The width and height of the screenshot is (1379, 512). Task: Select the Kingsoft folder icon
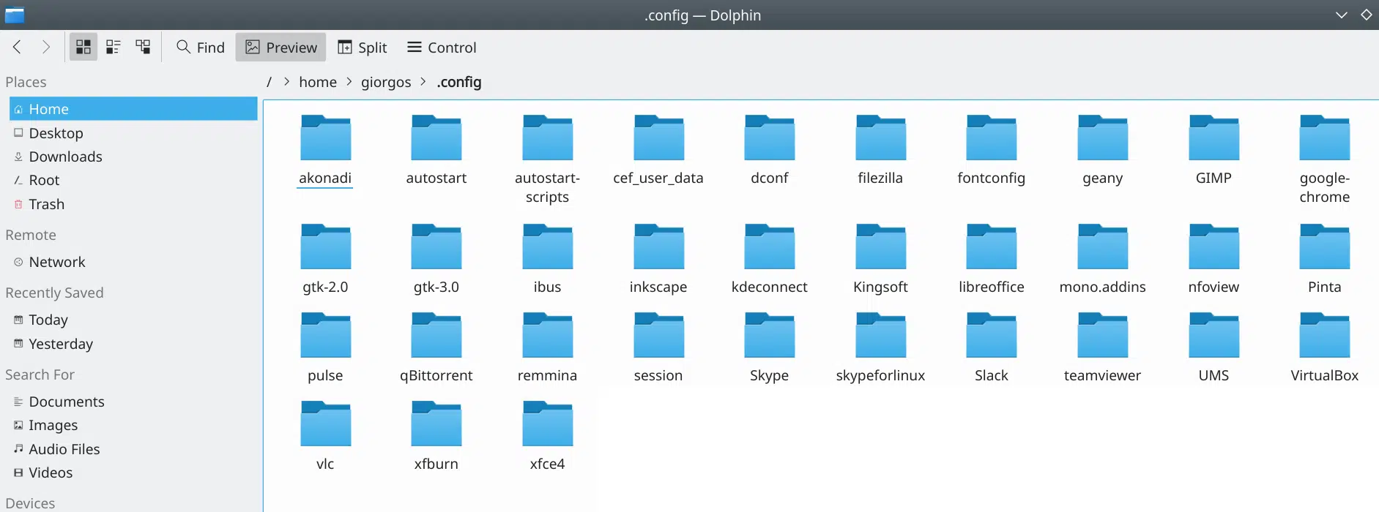880,246
